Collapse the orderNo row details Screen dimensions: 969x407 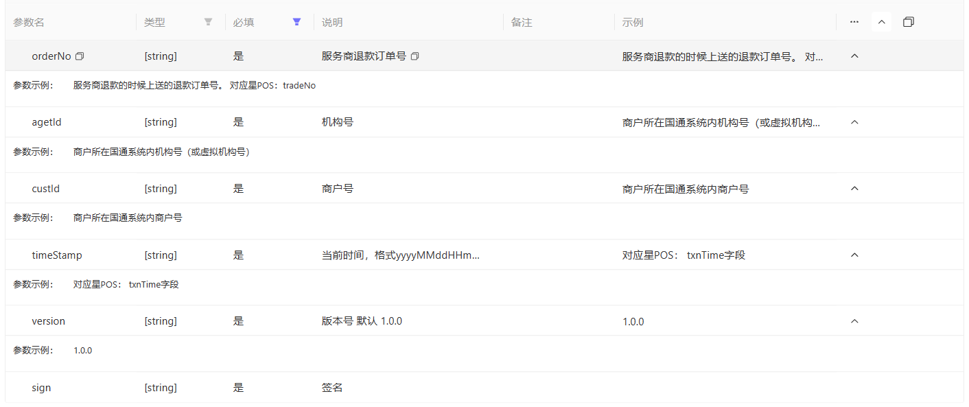[x=854, y=56]
